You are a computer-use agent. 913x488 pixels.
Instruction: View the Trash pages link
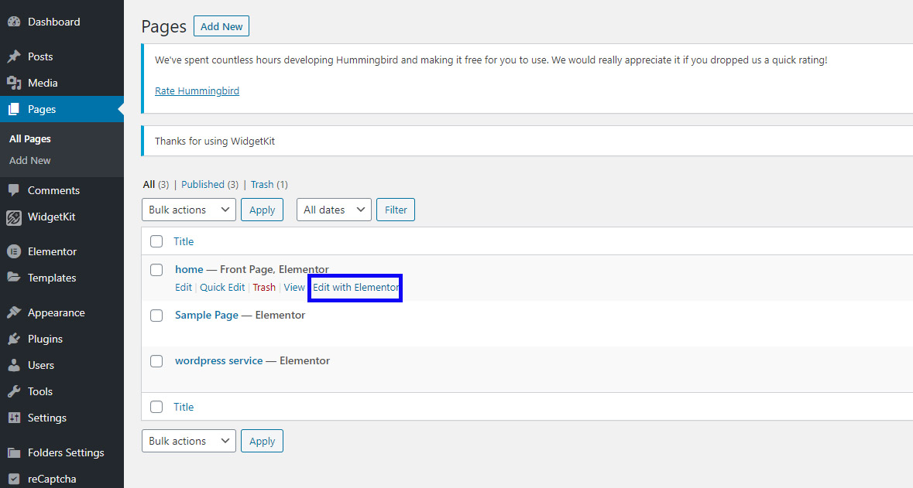coord(262,184)
